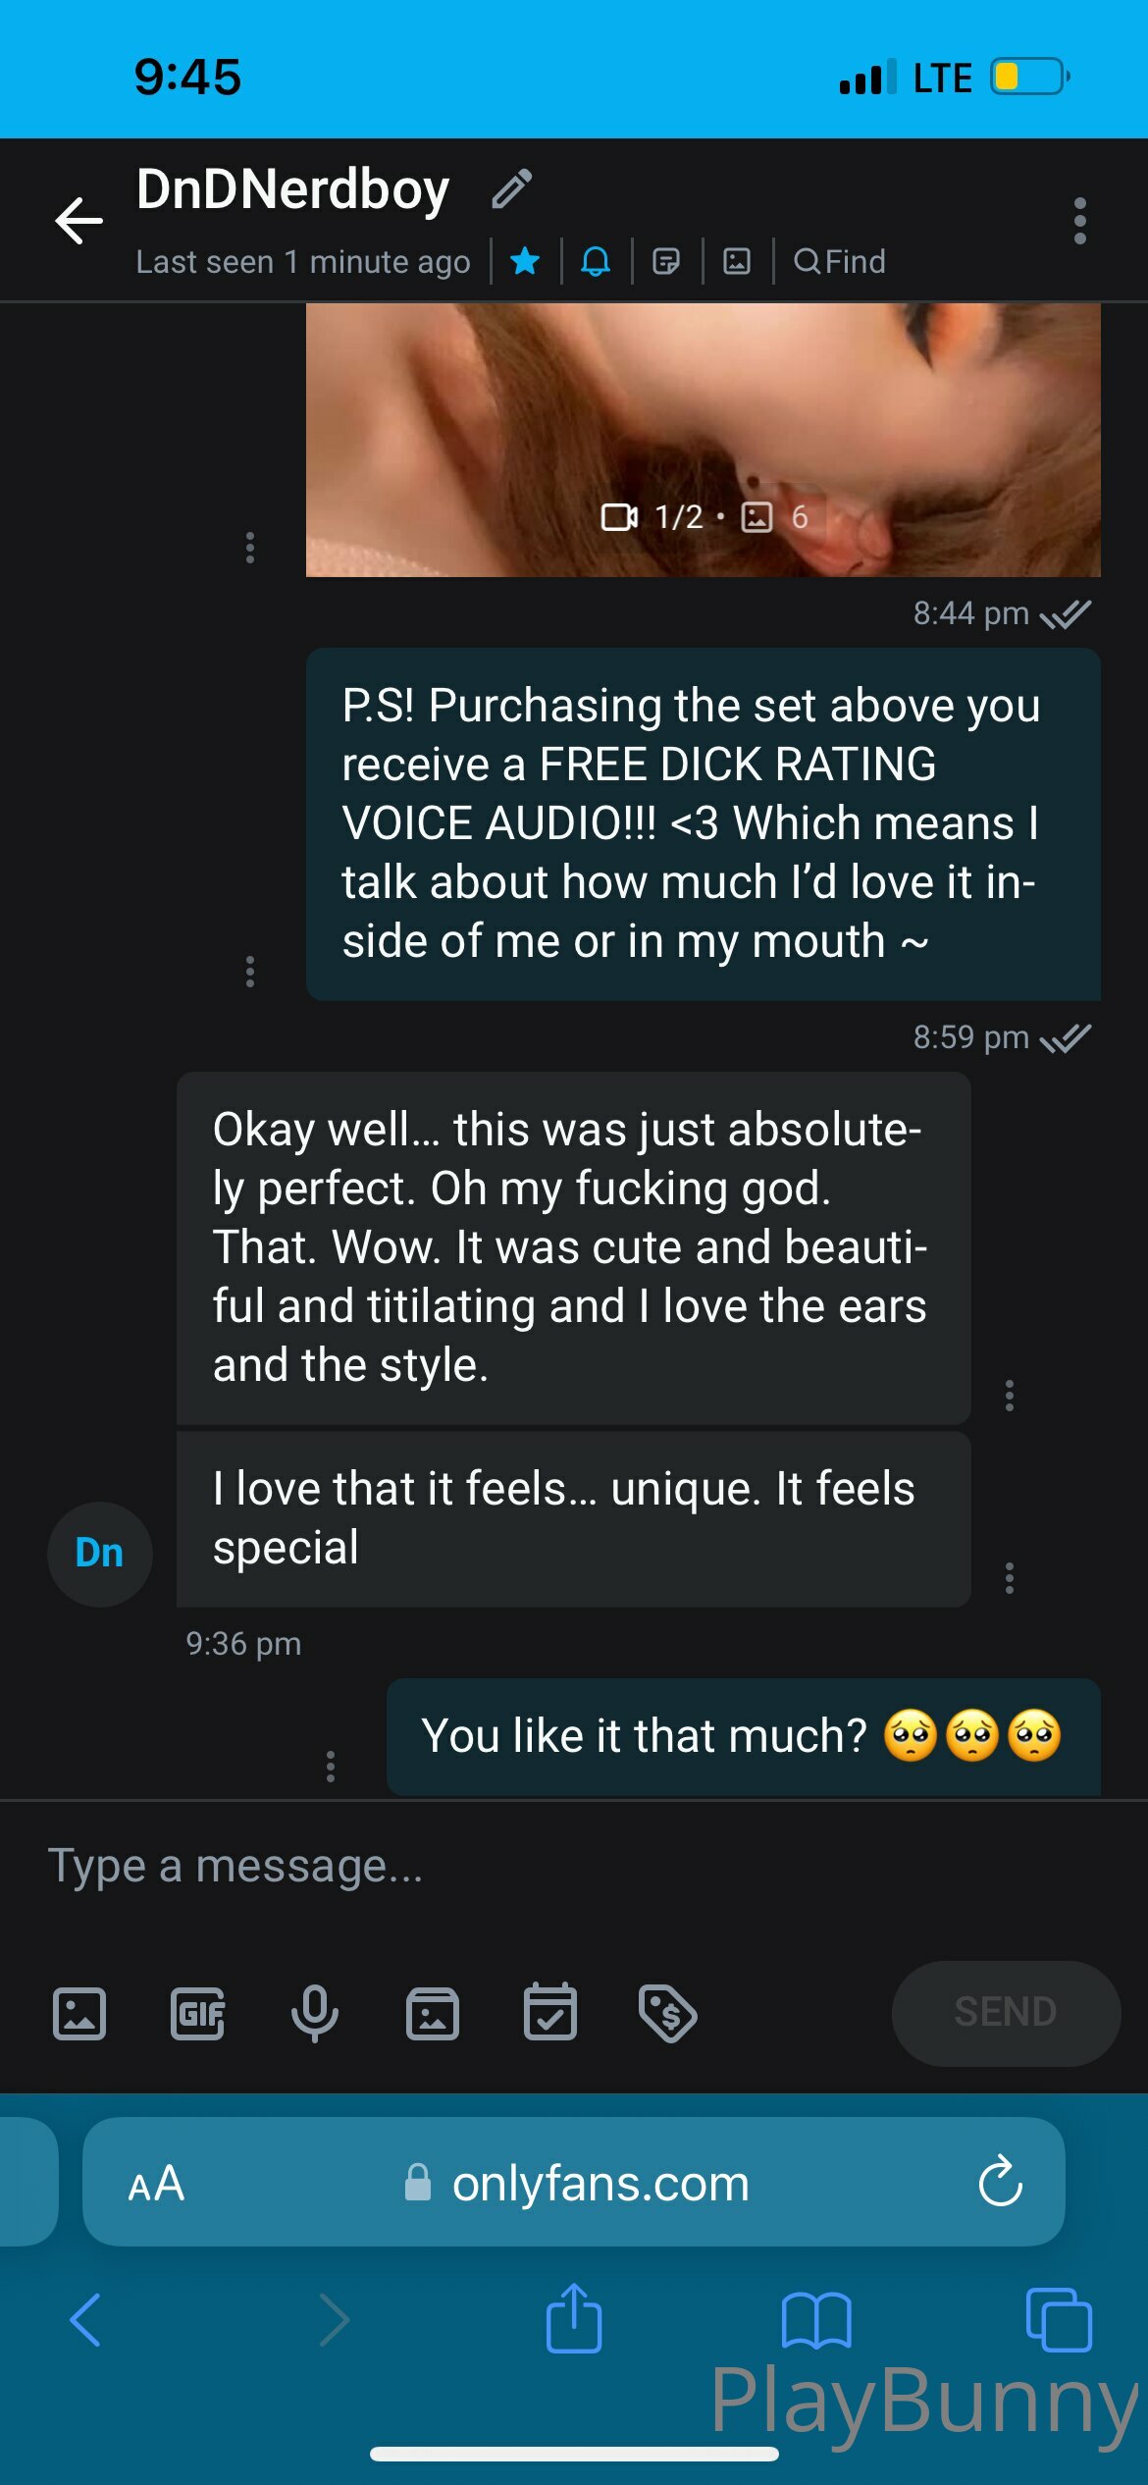Image resolution: width=1148 pixels, height=2485 pixels.
Task: Attach a photo with the image icon
Action: click(x=79, y=2014)
